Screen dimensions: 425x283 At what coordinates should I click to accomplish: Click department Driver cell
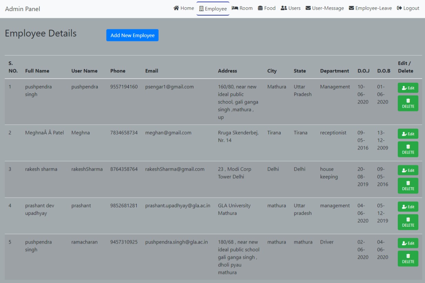327,242
